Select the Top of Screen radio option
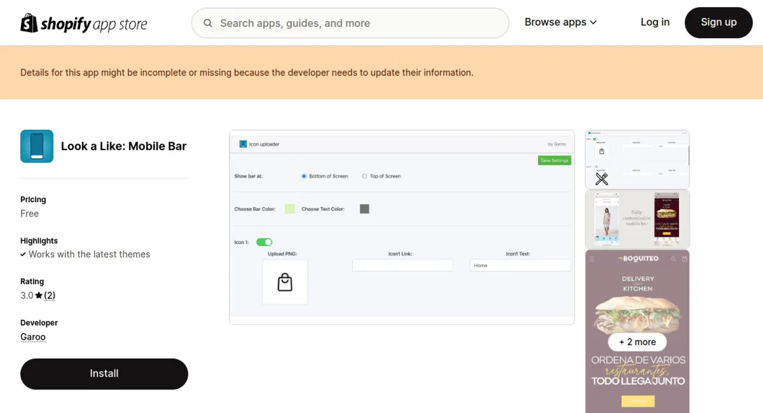763x413 pixels. [364, 176]
